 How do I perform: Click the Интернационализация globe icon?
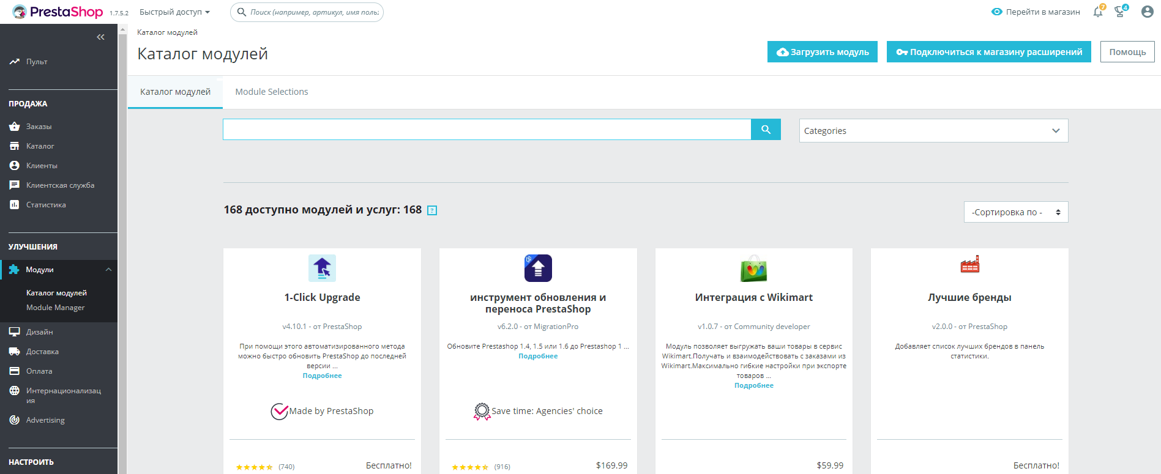[15, 391]
